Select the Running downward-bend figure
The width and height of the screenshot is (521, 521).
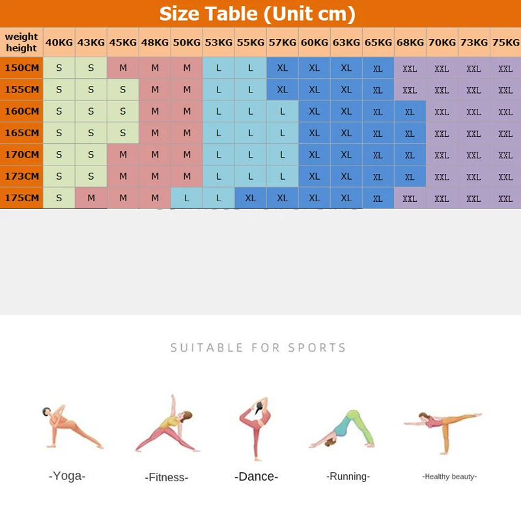[x=343, y=430]
